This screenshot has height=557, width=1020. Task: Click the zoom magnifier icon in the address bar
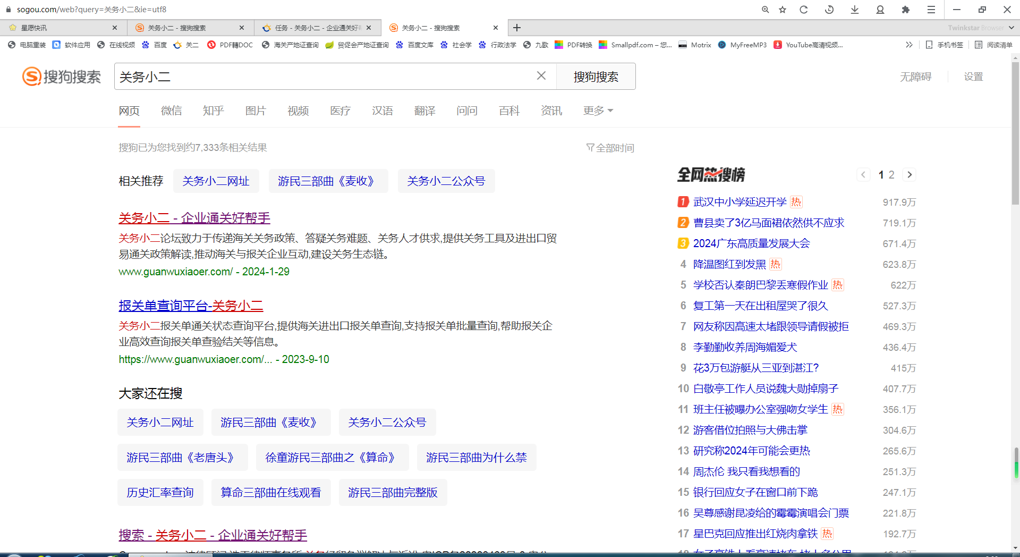pos(765,10)
